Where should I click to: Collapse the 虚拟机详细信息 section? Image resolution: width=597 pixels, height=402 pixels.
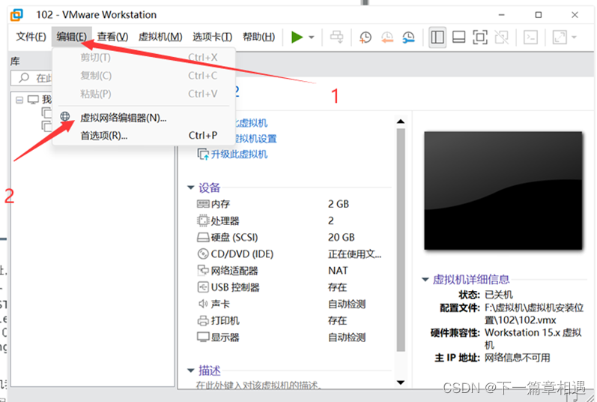click(x=425, y=280)
